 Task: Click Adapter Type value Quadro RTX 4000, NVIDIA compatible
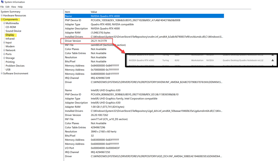click(x=112, y=24)
